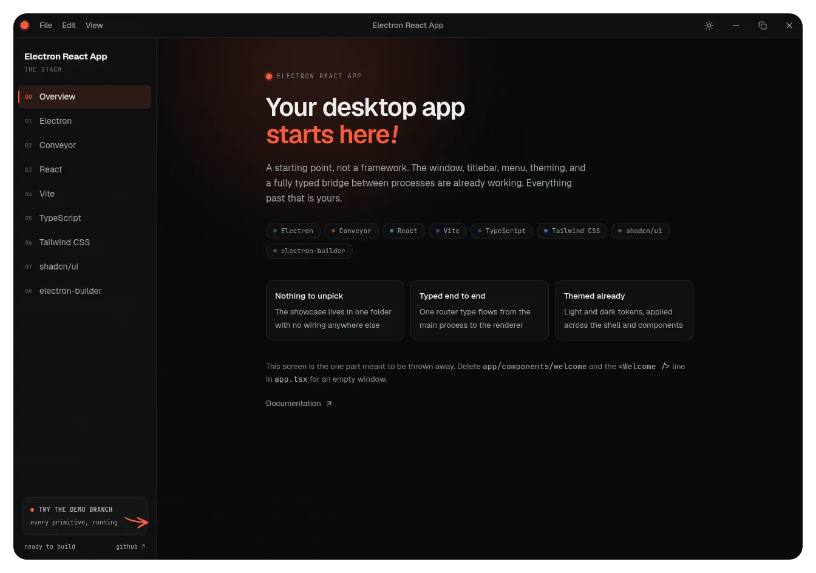816x573 pixels.
Task: Click the shadcn/ui tag chip
Action: coord(640,231)
